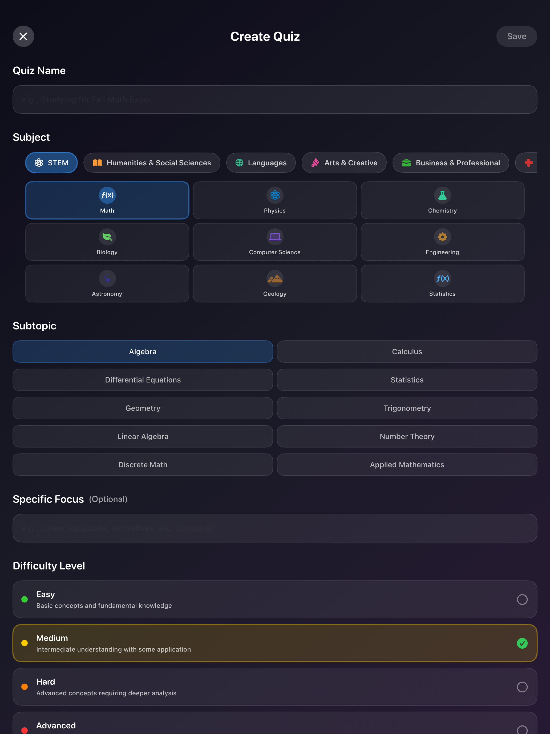The image size is (550, 734).
Task: Click the Astronomy card label text
Action: click(x=107, y=294)
